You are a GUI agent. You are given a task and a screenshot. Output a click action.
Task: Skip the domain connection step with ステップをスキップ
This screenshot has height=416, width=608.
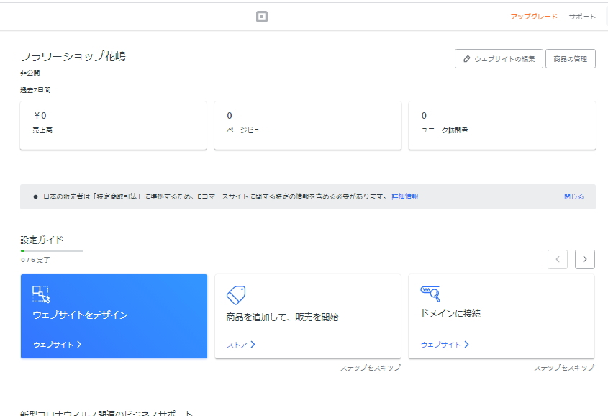(566, 367)
